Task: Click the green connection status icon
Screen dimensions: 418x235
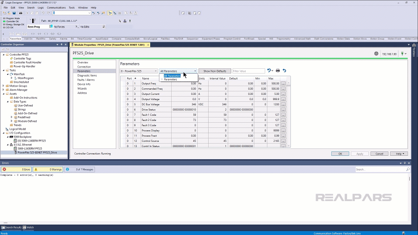Action: pyautogui.click(x=402, y=54)
